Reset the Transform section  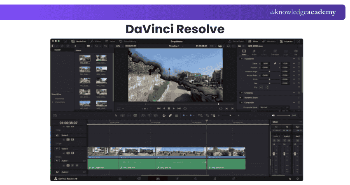pos(299,59)
